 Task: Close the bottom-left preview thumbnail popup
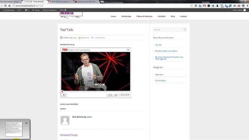(x=26, y=123)
